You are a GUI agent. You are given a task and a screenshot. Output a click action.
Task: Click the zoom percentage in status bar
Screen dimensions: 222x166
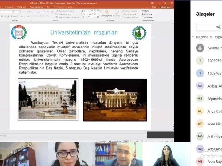pos(167,141)
